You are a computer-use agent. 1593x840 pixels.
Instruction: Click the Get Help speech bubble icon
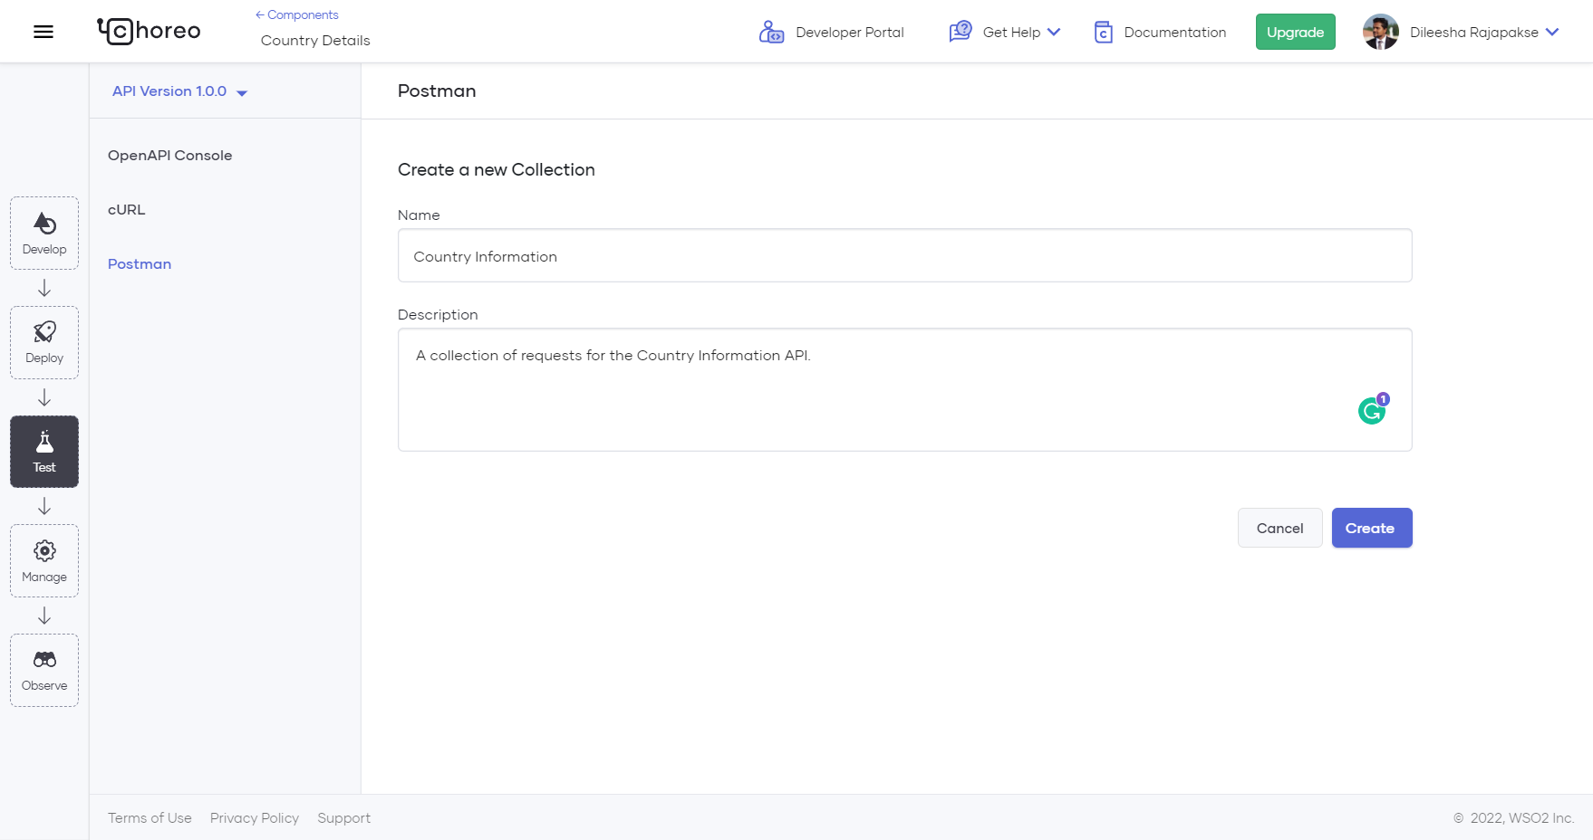960,33
